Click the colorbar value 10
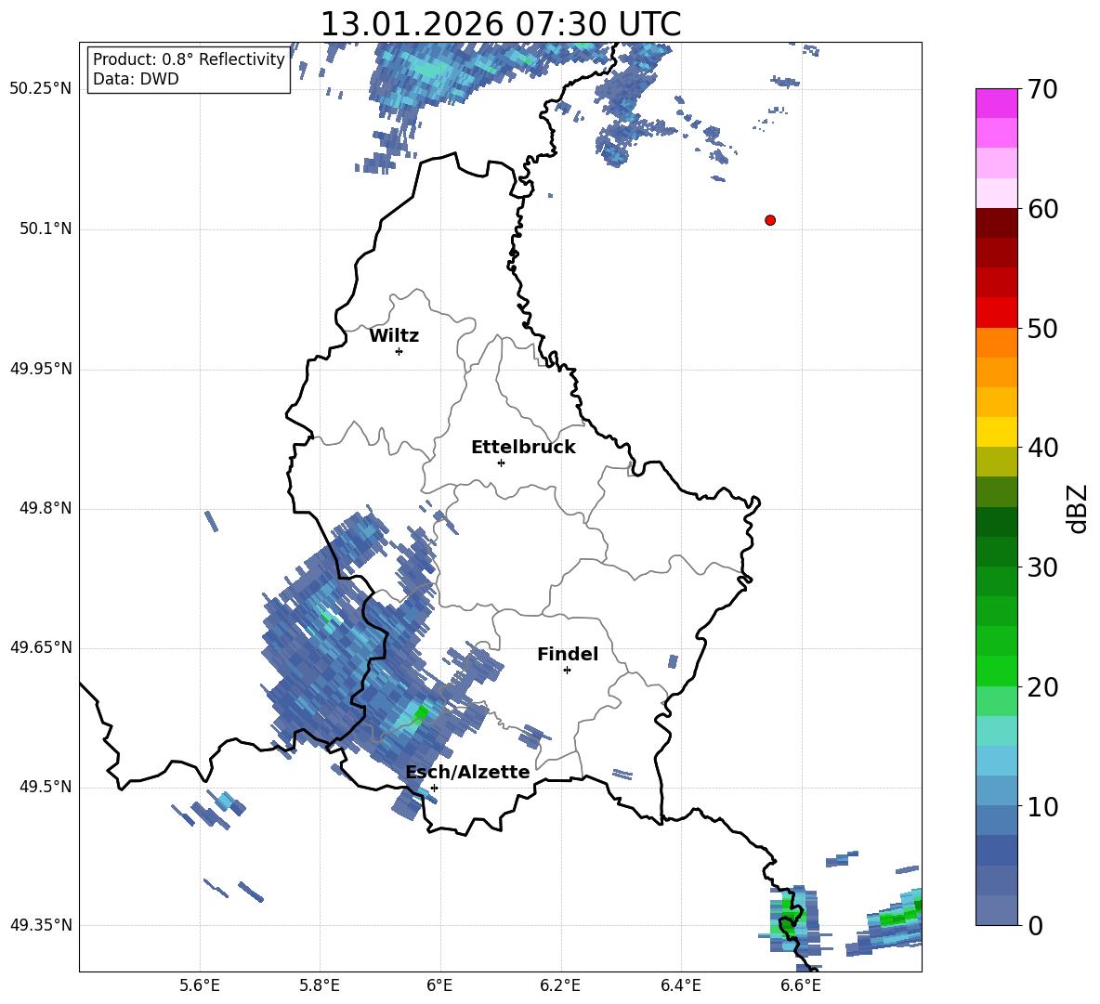The image size is (1100, 1004). coord(1042,806)
